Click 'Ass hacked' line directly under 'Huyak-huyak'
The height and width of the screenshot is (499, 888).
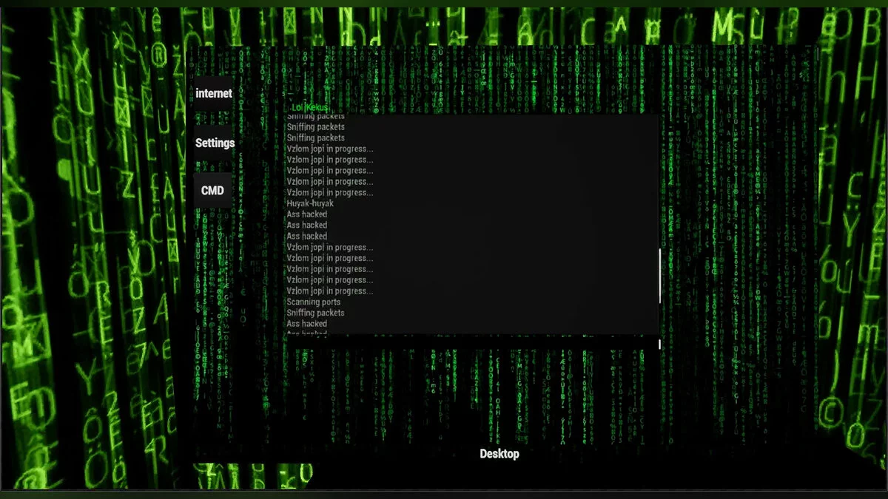[307, 214]
